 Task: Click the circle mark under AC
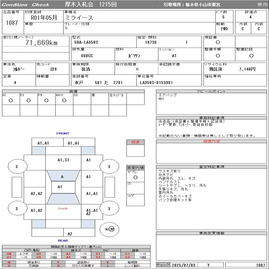(11, 101)
